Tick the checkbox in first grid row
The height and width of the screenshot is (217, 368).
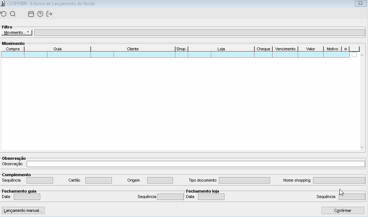click(354, 55)
